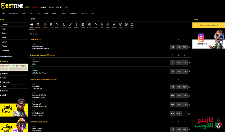Bet on Persepolis Tehran win odds 1.20
The width and height of the screenshot is (225, 132).
173,47
